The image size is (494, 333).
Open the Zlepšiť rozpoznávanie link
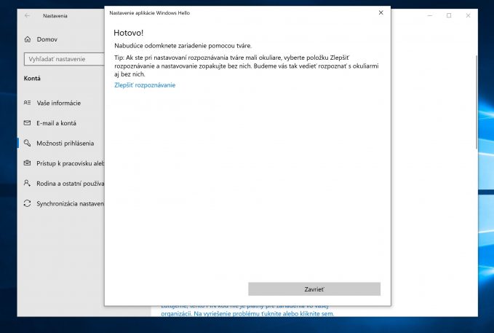(145, 85)
